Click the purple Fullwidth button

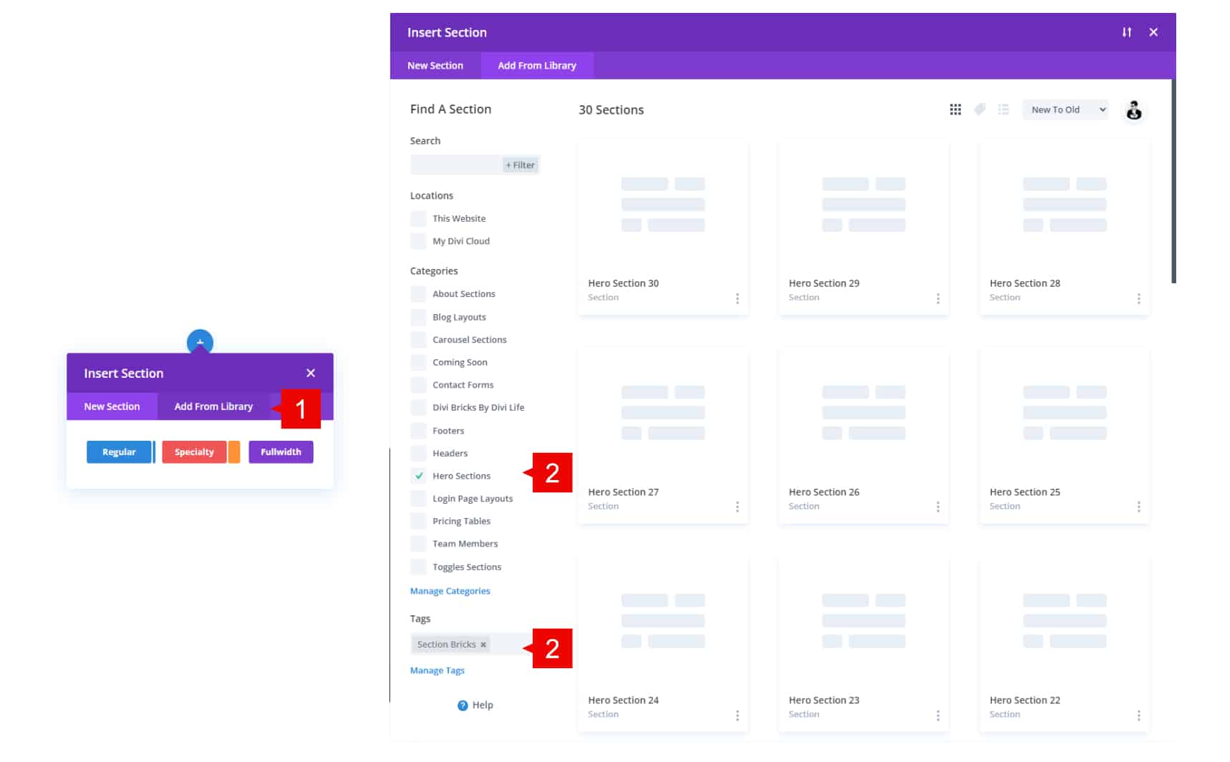pyautogui.click(x=281, y=452)
